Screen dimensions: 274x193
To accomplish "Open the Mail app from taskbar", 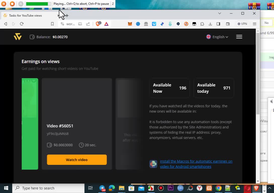I will pos(141,188).
